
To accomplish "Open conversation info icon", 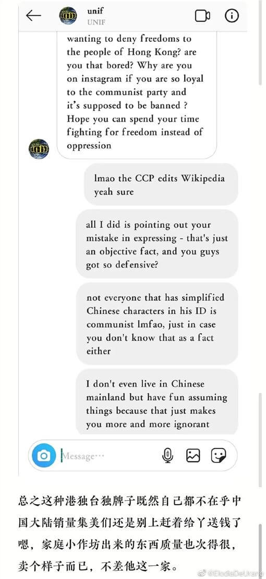I will coord(232,16).
